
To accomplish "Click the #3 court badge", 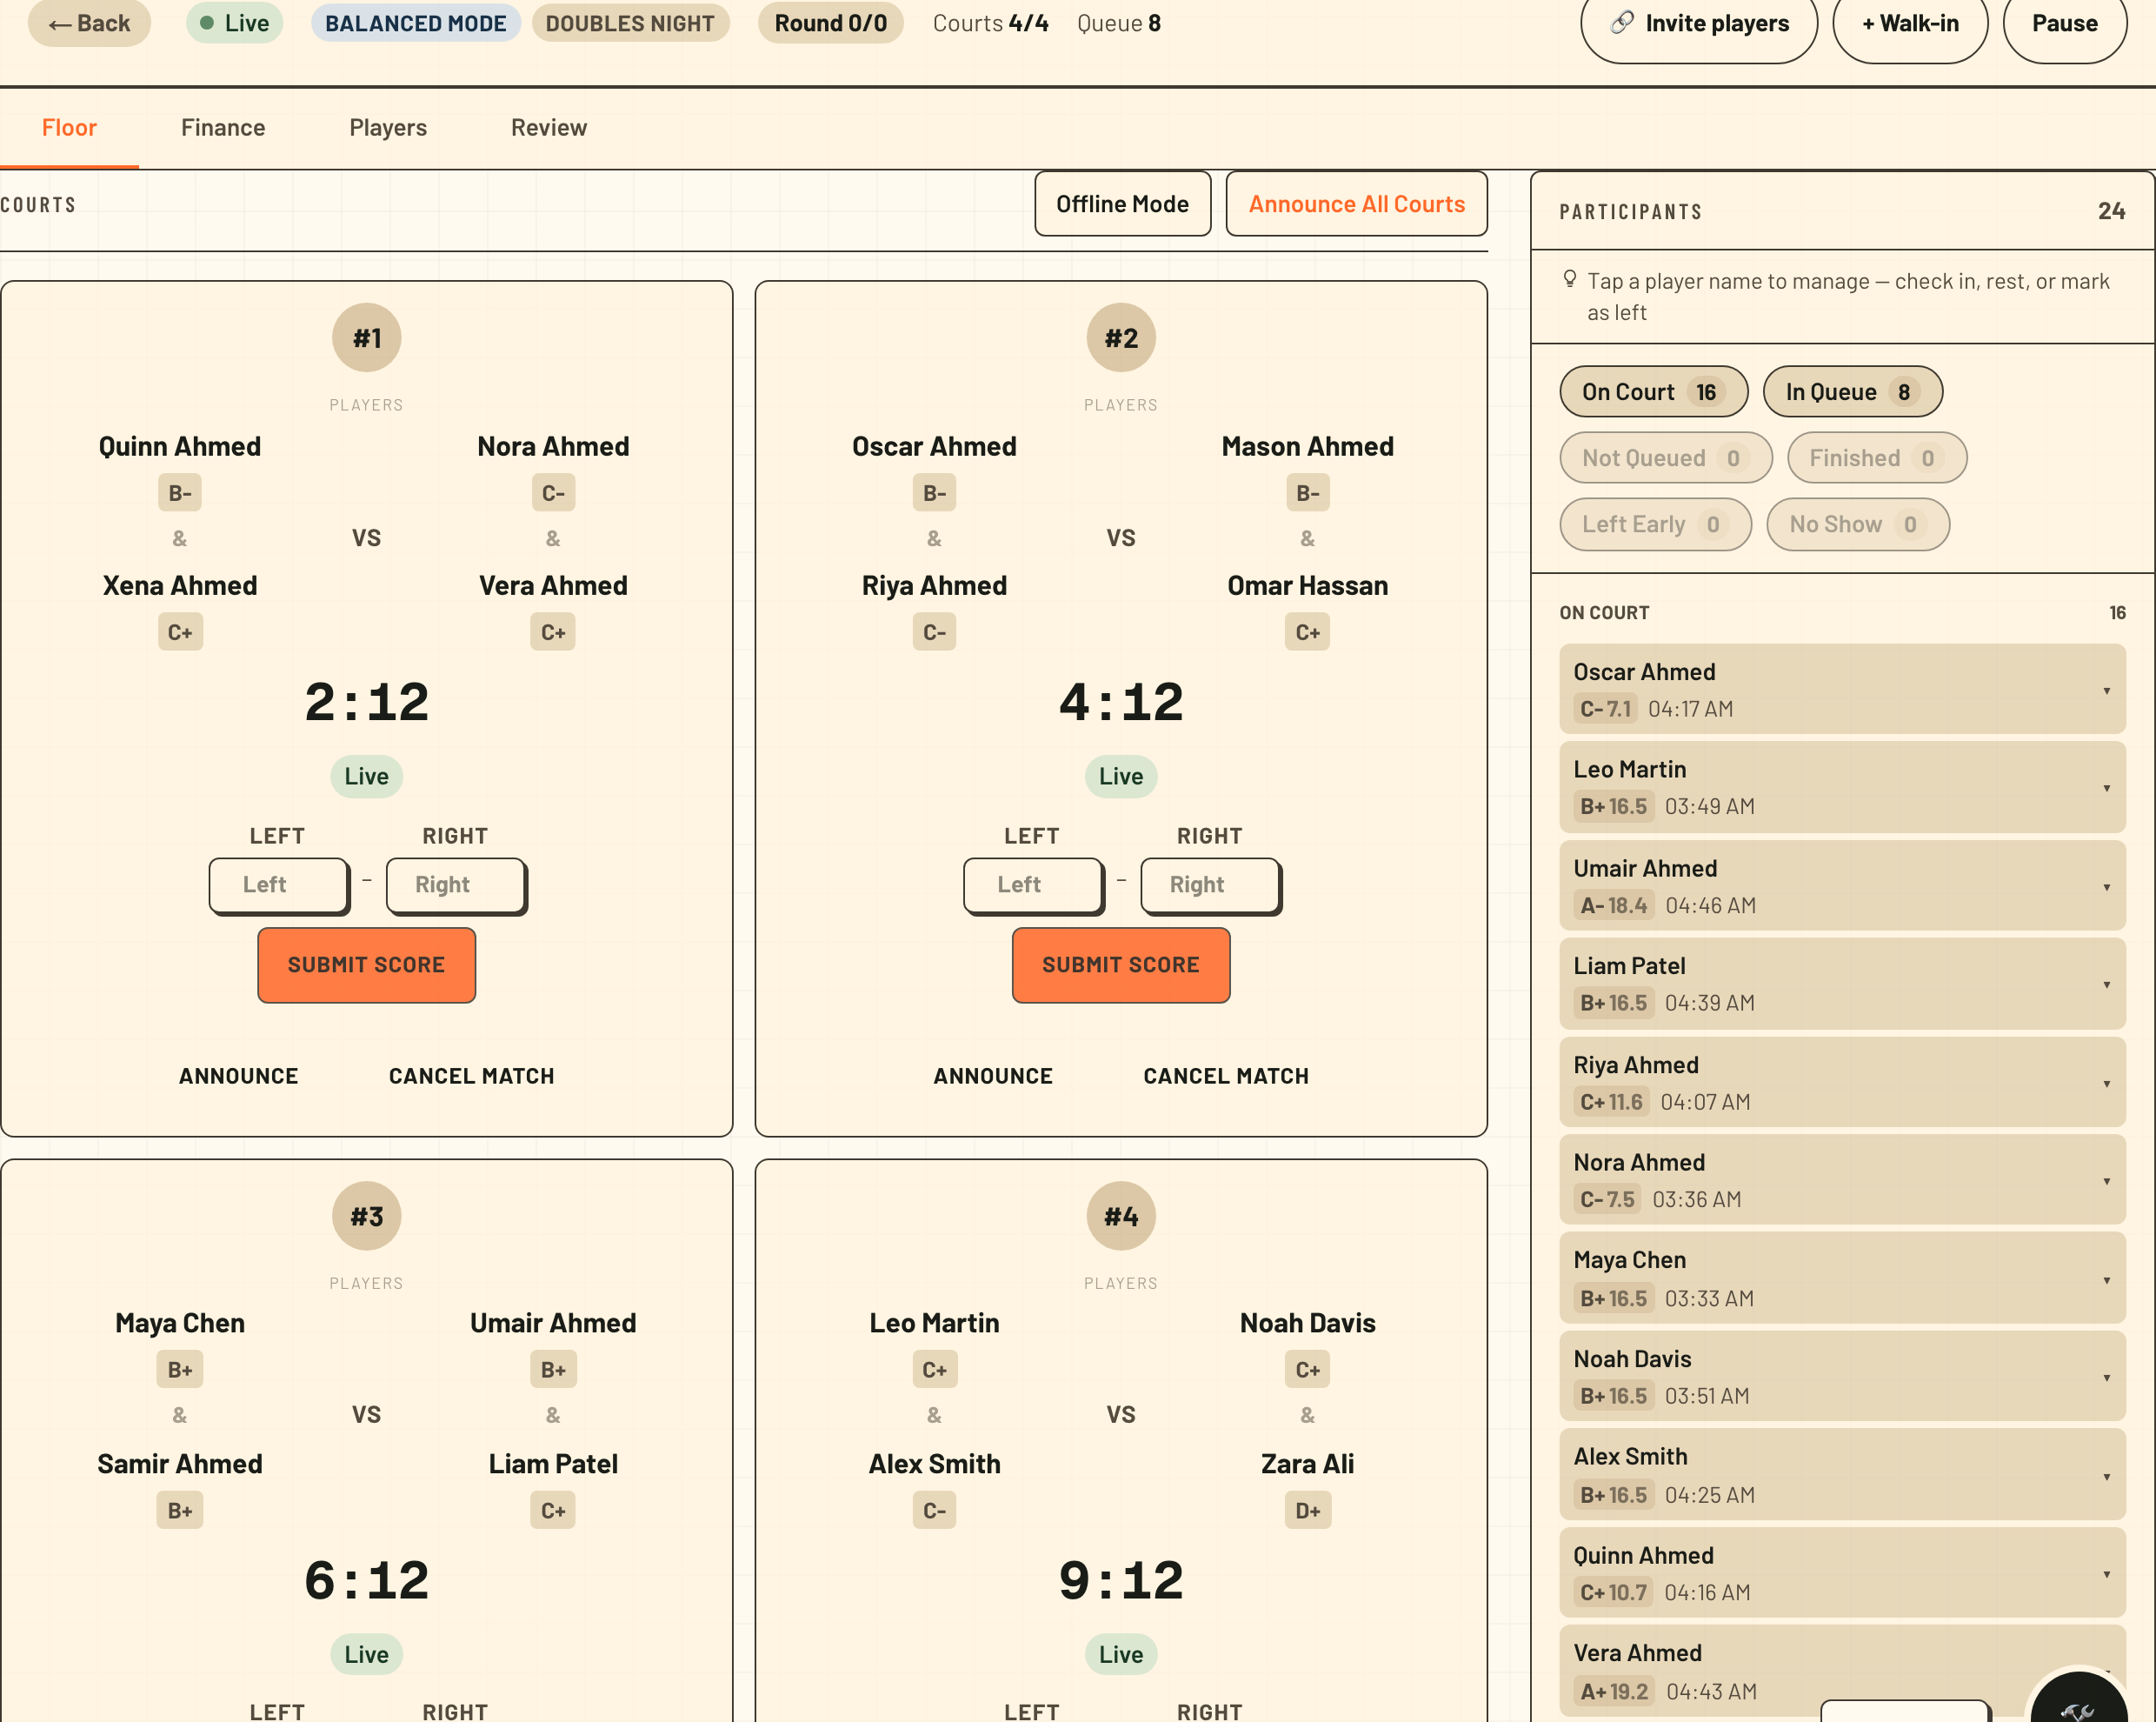I will point(367,1217).
